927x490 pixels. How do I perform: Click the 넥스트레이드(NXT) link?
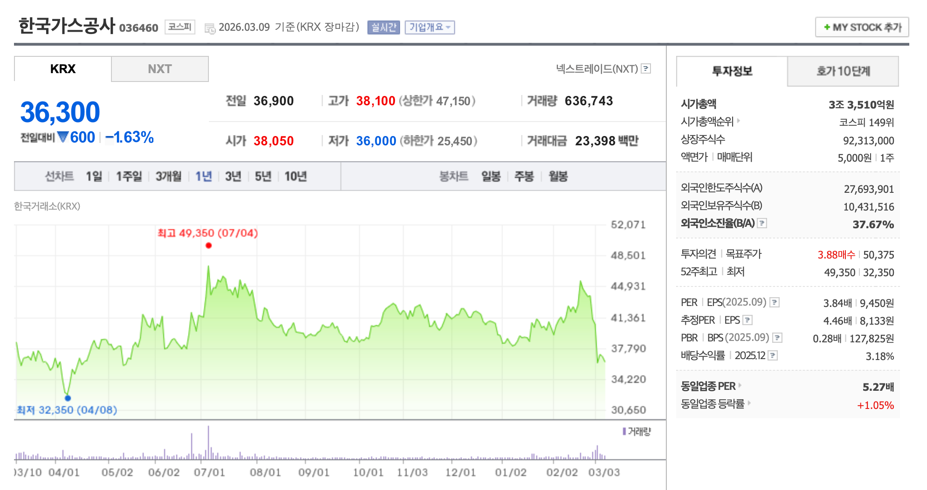click(597, 68)
